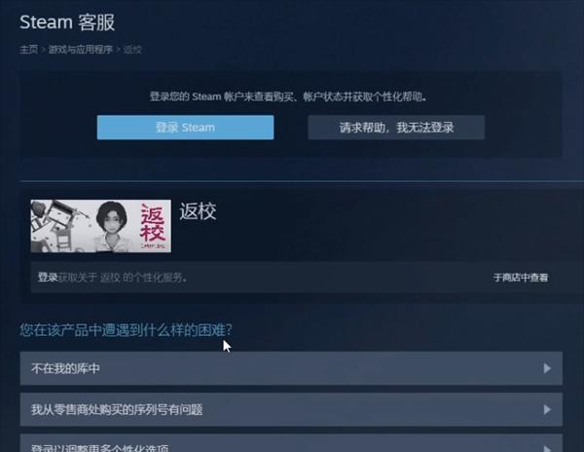584x452 pixels.
Task: Click the 返校 game title text
Action: click(x=198, y=211)
